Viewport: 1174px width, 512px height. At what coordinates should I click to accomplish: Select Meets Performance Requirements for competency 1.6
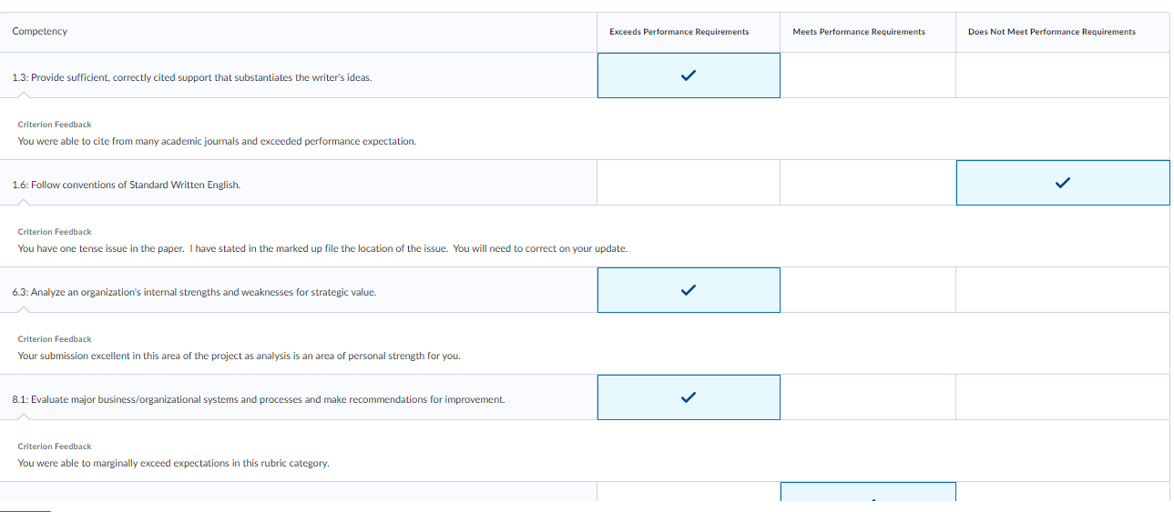click(x=867, y=183)
